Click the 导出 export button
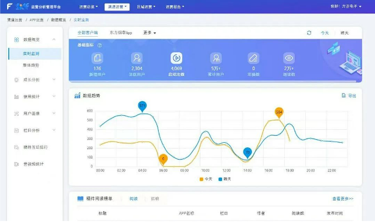Screen dimensions: 375x224 click(349, 96)
